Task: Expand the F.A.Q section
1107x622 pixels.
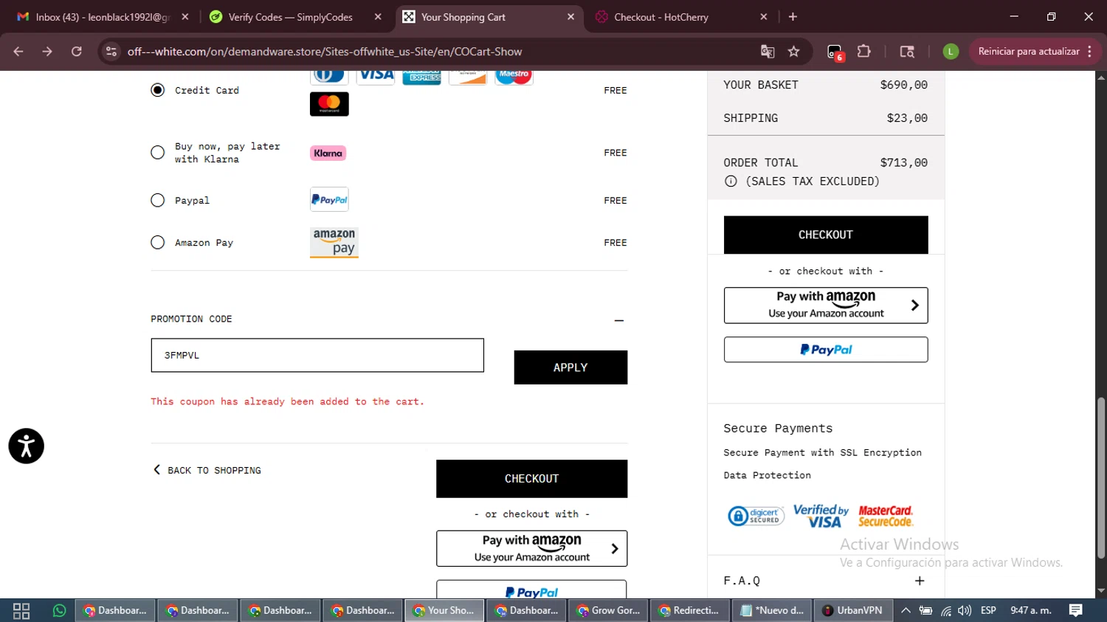Action: click(920, 581)
